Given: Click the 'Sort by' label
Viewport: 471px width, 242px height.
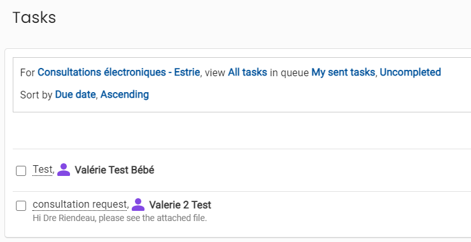Looking at the screenshot, I should click(36, 95).
